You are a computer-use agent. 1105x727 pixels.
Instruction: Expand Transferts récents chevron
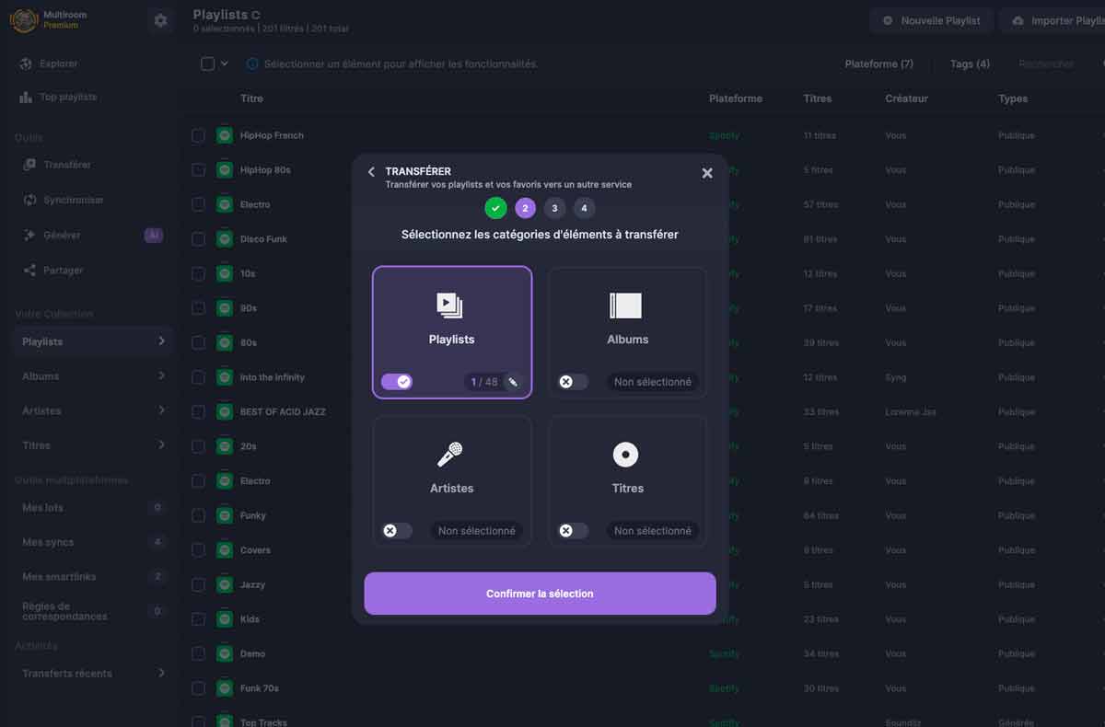coord(161,673)
